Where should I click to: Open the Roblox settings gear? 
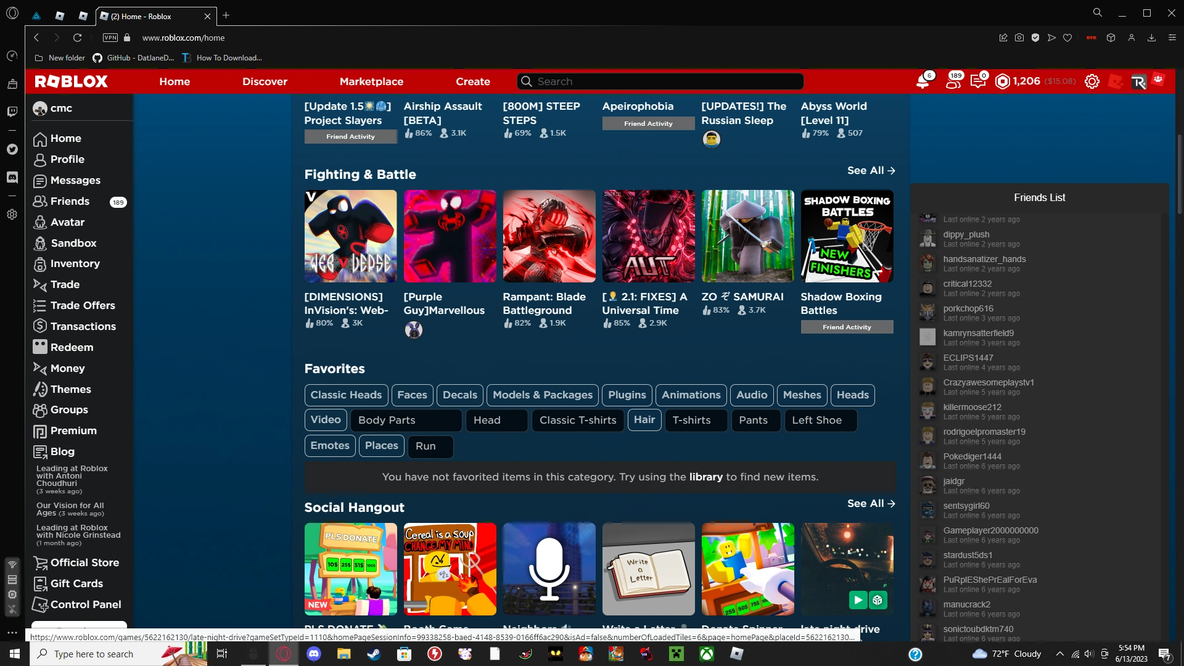pyautogui.click(x=1091, y=81)
